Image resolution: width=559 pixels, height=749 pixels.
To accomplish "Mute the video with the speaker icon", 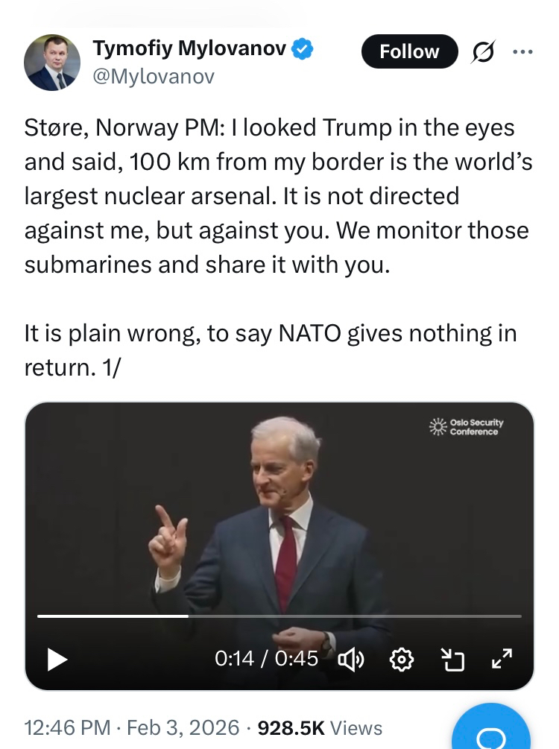I will pyautogui.click(x=350, y=659).
